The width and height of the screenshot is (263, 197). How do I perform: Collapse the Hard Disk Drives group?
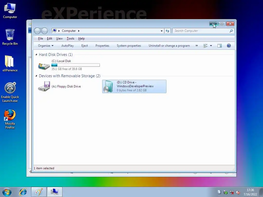coord(36,54)
